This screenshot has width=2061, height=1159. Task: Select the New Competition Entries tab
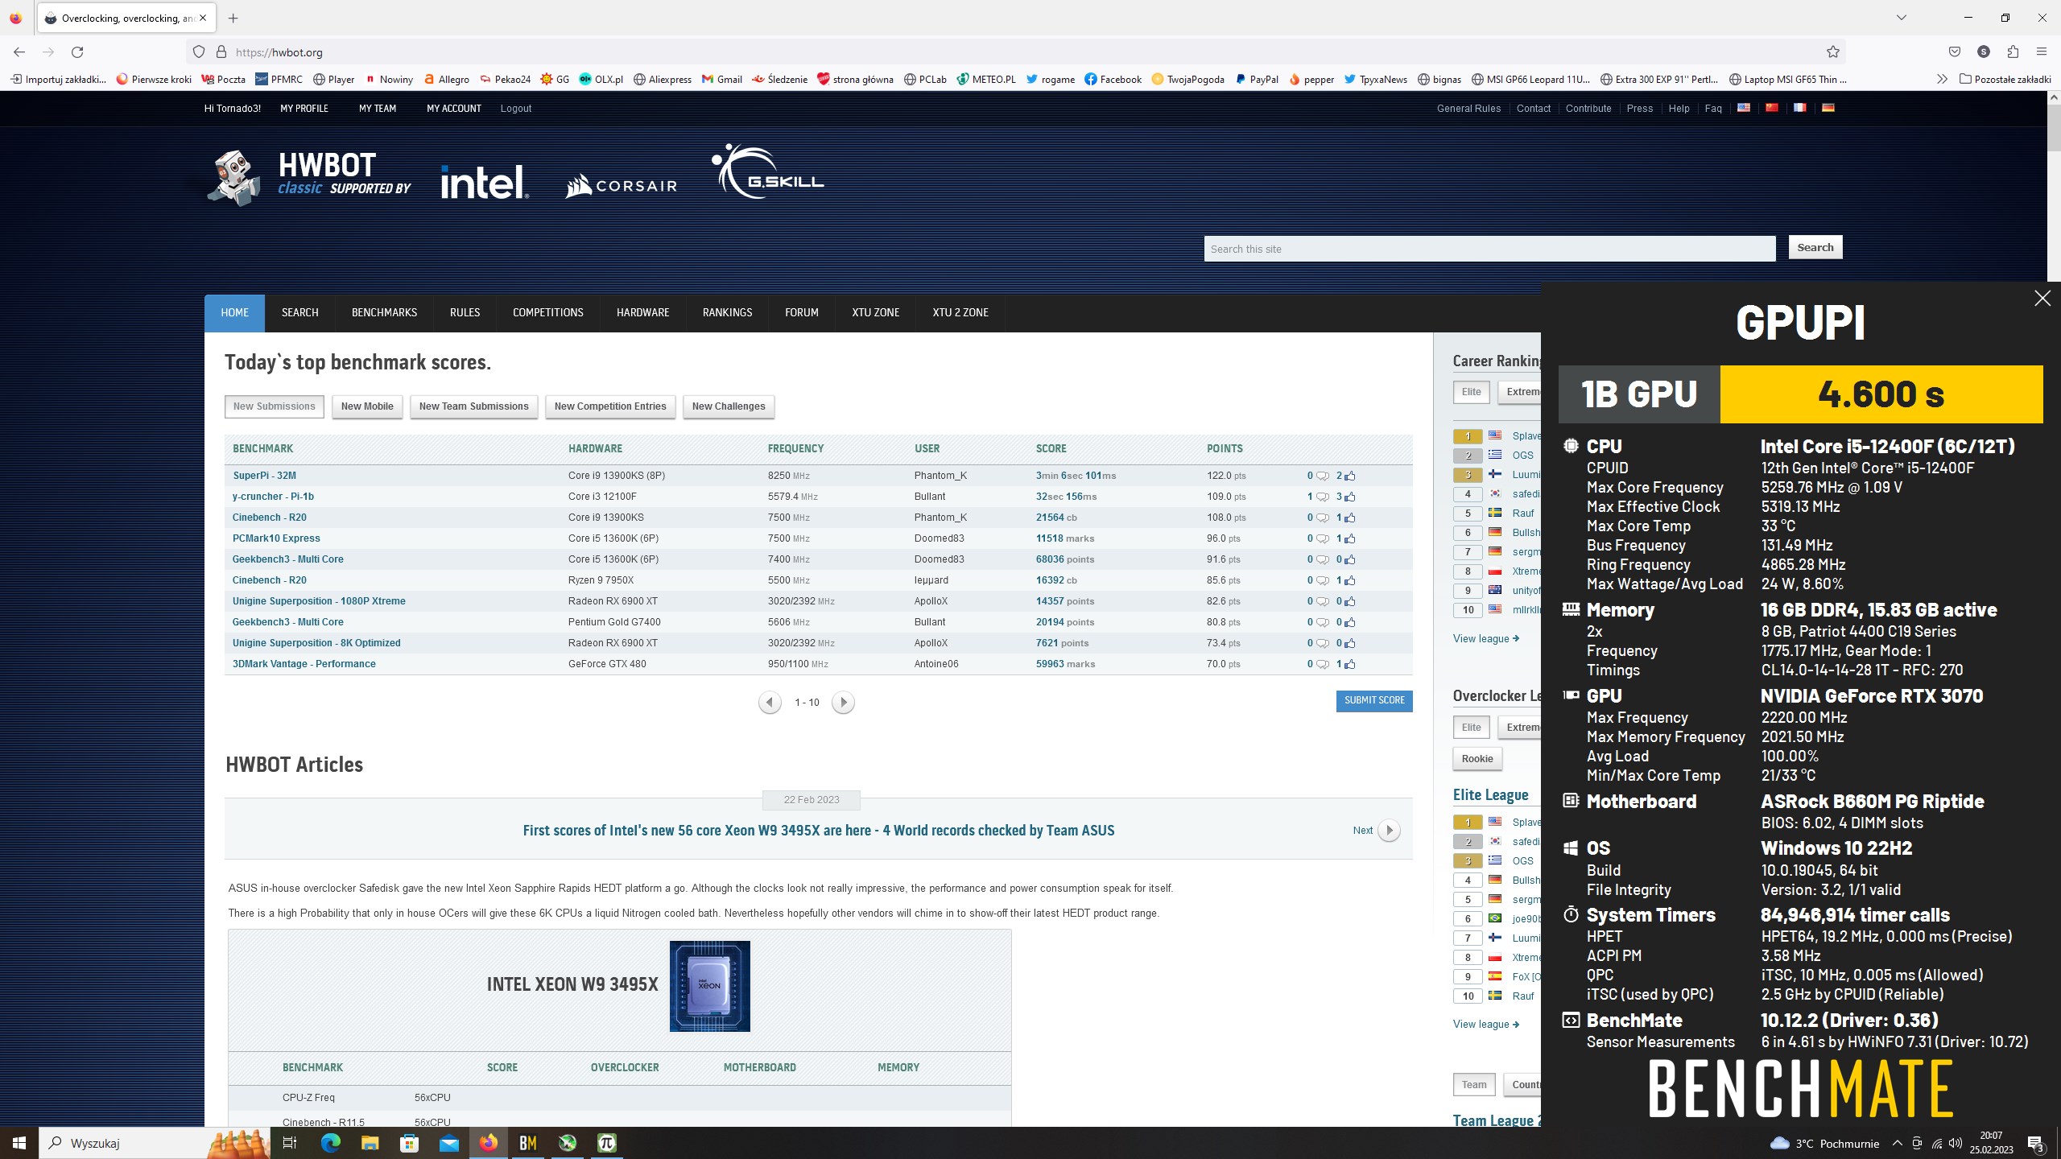point(610,406)
